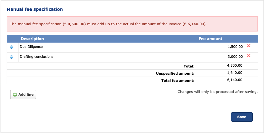Click the Add line button

(x=23, y=94)
